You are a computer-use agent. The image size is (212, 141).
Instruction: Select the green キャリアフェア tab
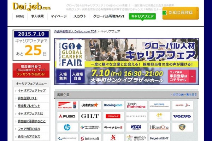click(x=142, y=16)
